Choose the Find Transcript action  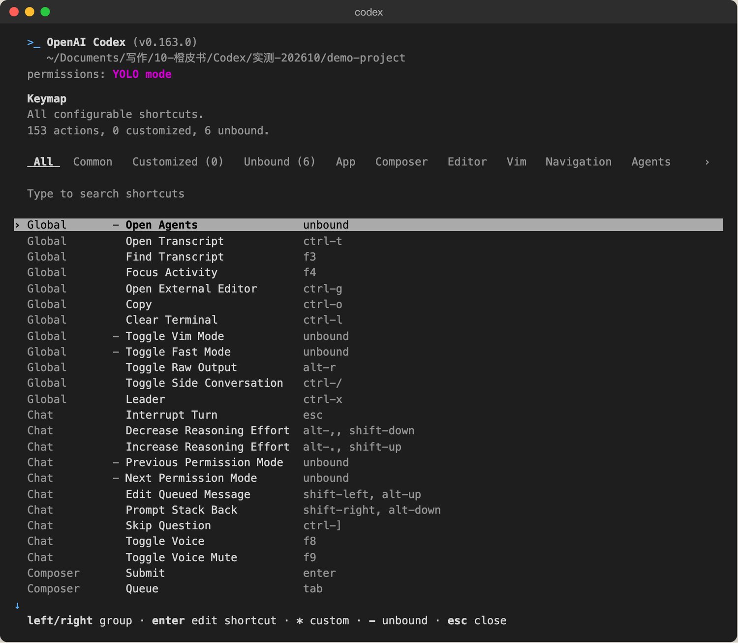(369, 257)
